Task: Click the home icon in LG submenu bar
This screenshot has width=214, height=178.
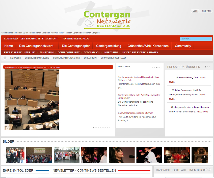Action: 5,58
